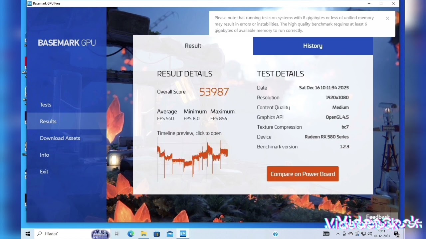Switch to the Result tab
Screen dimensions: 426x239
pyautogui.click(x=193, y=46)
